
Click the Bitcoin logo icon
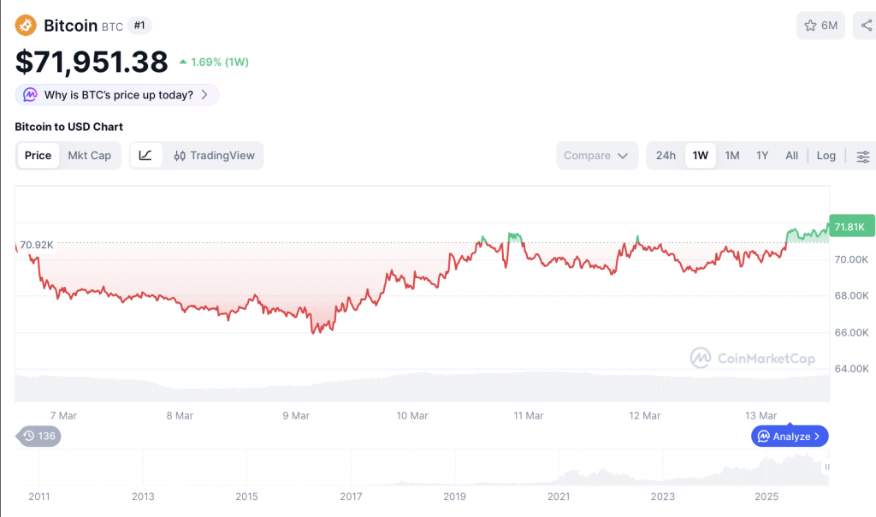click(26, 26)
